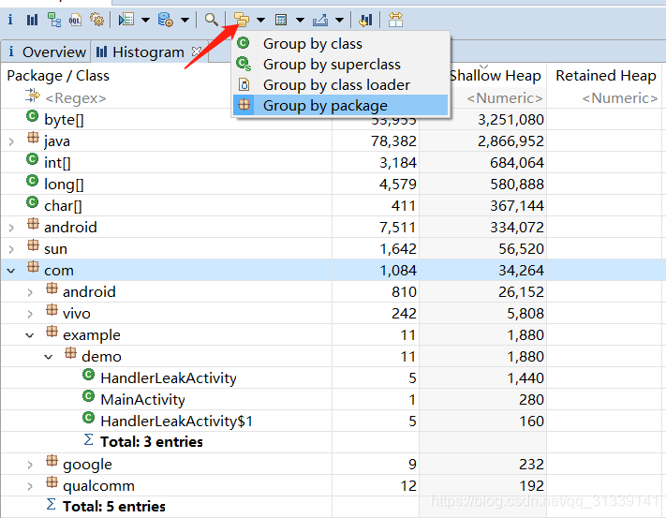Collapse the com package node

pyautogui.click(x=11, y=271)
